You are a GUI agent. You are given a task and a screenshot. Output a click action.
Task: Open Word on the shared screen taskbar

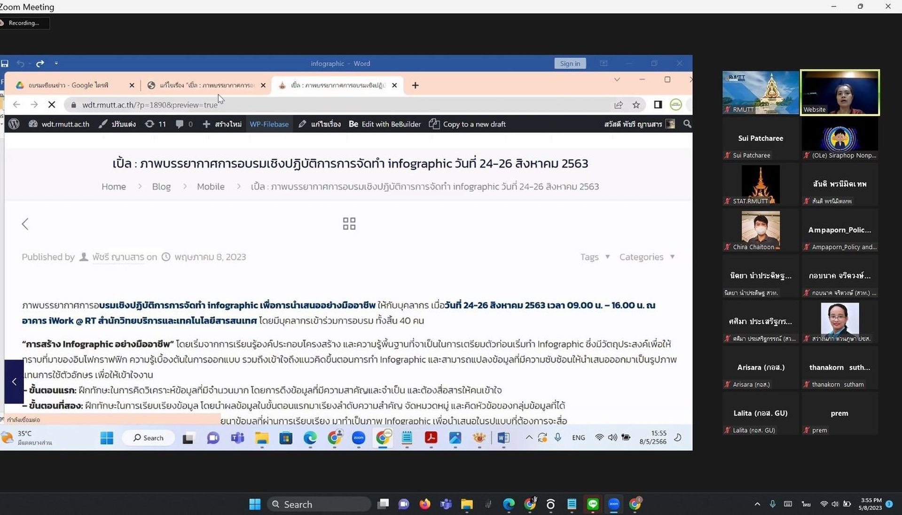coord(503,438)
